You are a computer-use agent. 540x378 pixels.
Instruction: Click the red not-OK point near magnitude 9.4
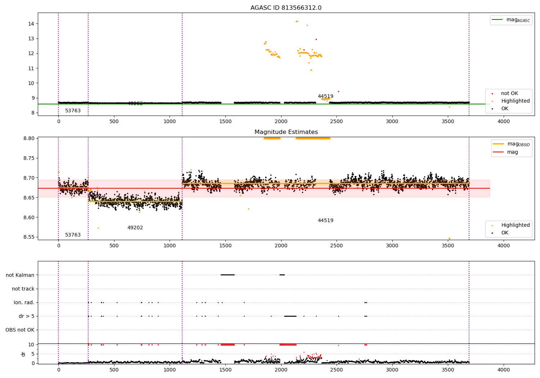coord(338,91)
